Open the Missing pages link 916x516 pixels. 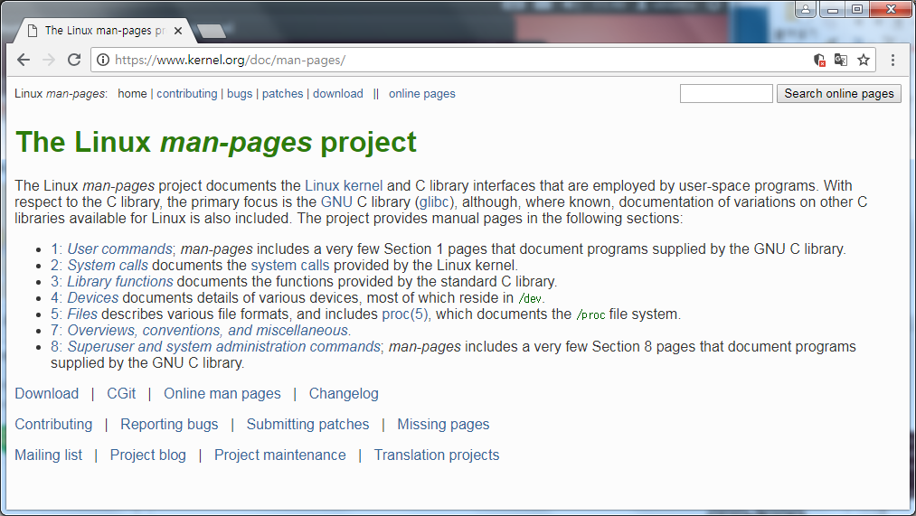[443, 425]
